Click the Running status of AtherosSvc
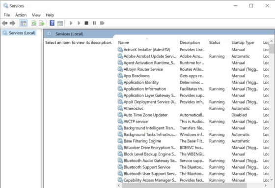 point(217,109)
